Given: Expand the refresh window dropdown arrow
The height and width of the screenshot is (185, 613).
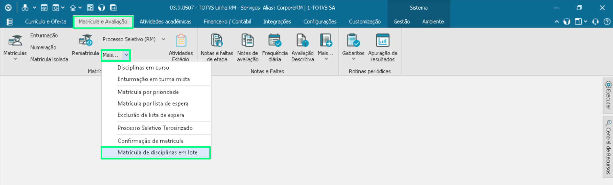Looking at the screenshot, I should [63, 8].
